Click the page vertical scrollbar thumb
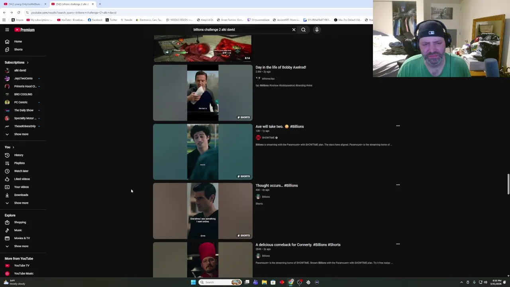 pyautogui.click(x=508, y=184)
